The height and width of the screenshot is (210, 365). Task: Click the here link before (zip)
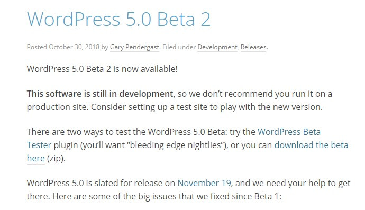tap(35, 158)
